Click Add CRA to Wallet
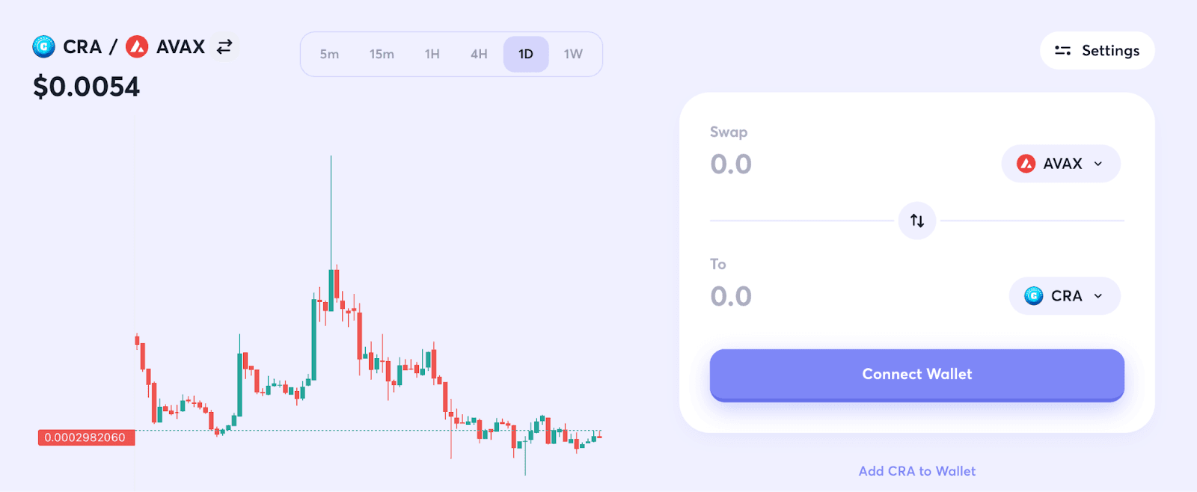 916,470
